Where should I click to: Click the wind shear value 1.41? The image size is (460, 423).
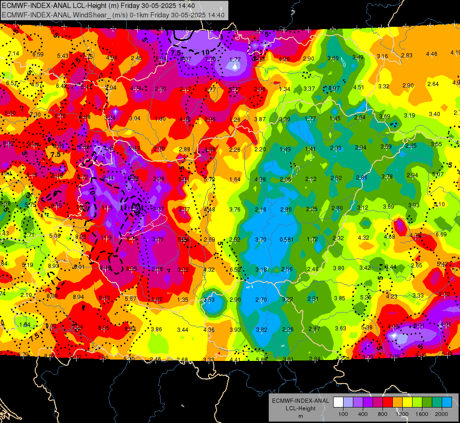(x=310, y=149)
